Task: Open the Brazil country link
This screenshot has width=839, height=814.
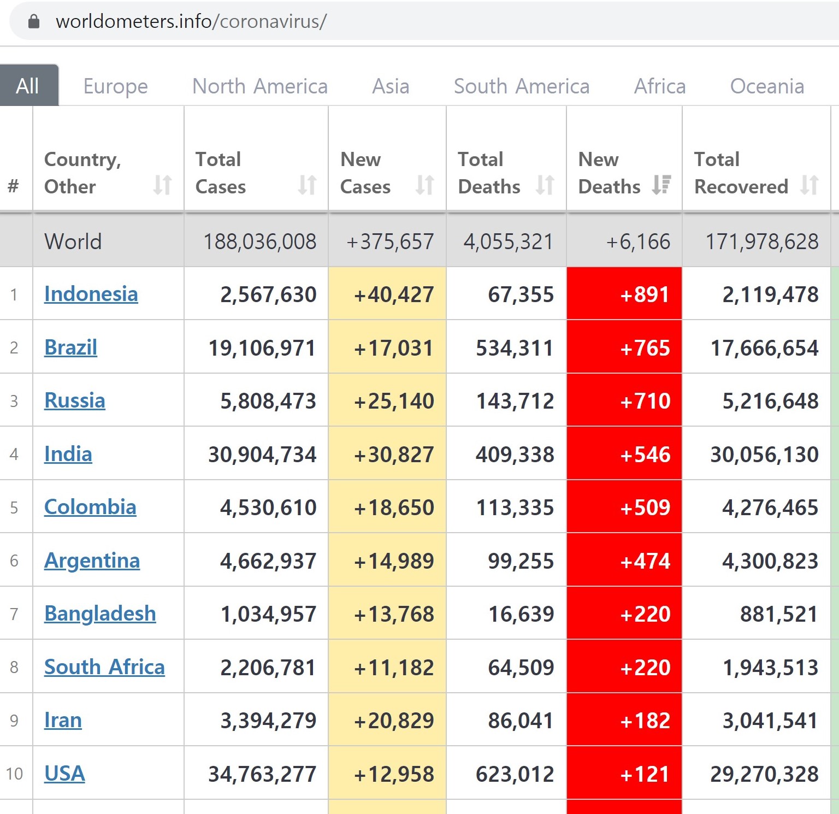Action: [70, 347]
